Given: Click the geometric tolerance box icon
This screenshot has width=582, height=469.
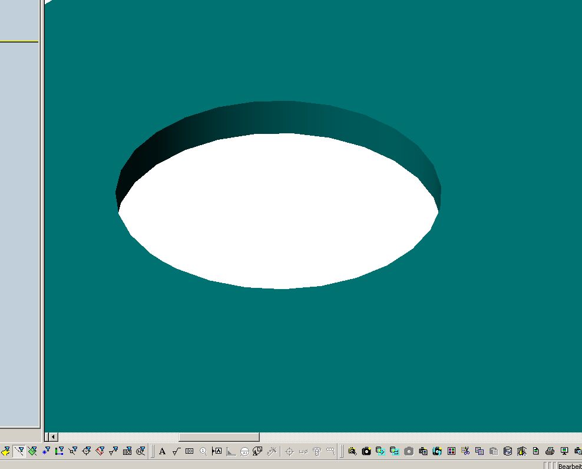Looking at the screenshot, I should [x=189, y=451].
